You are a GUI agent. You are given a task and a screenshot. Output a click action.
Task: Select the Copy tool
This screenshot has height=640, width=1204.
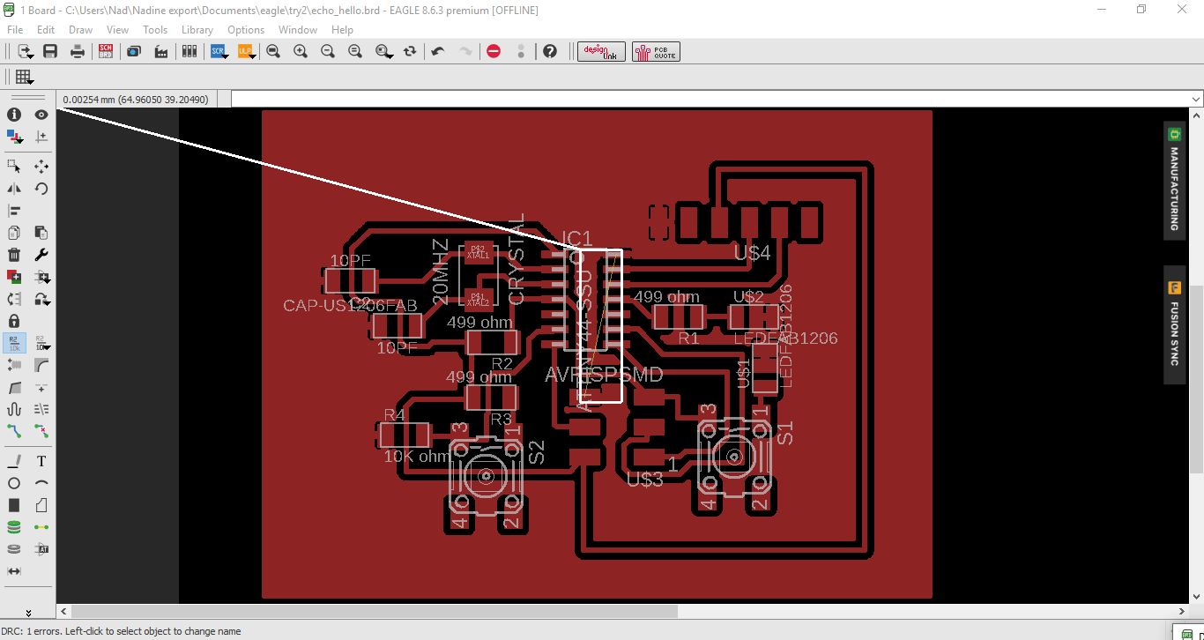14,233
